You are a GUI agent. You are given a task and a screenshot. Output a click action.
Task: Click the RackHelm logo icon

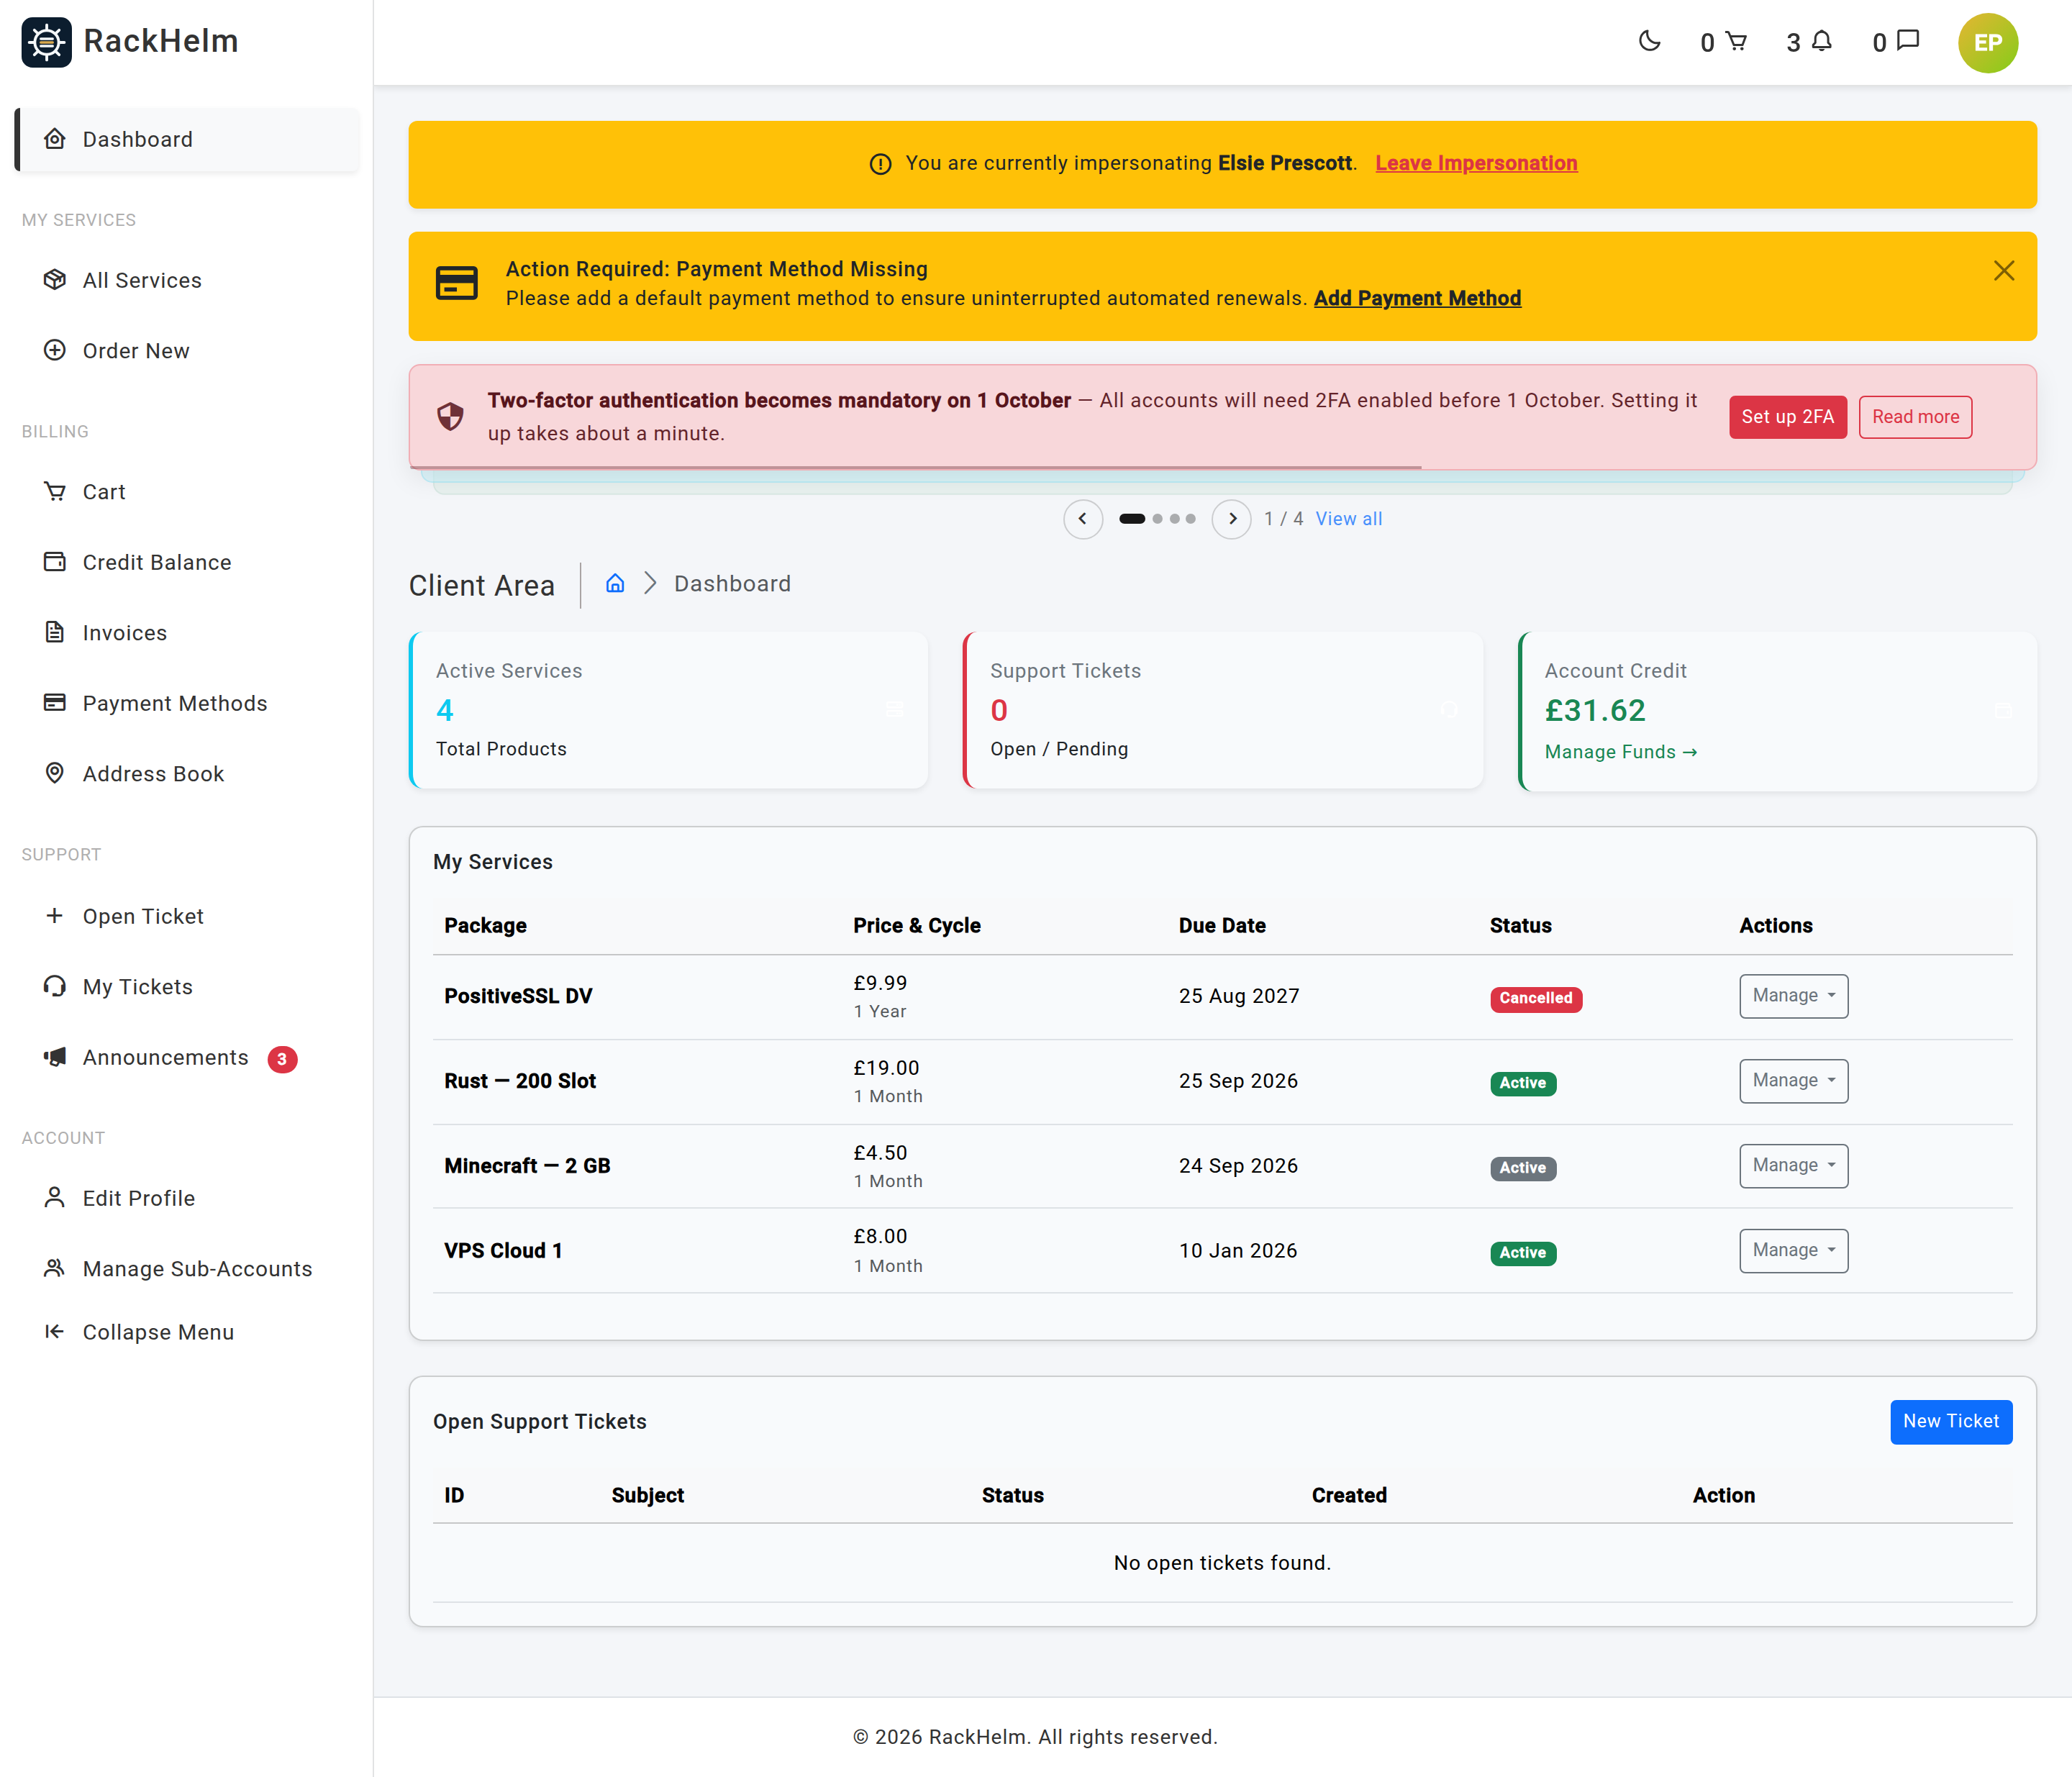[47, 42]
